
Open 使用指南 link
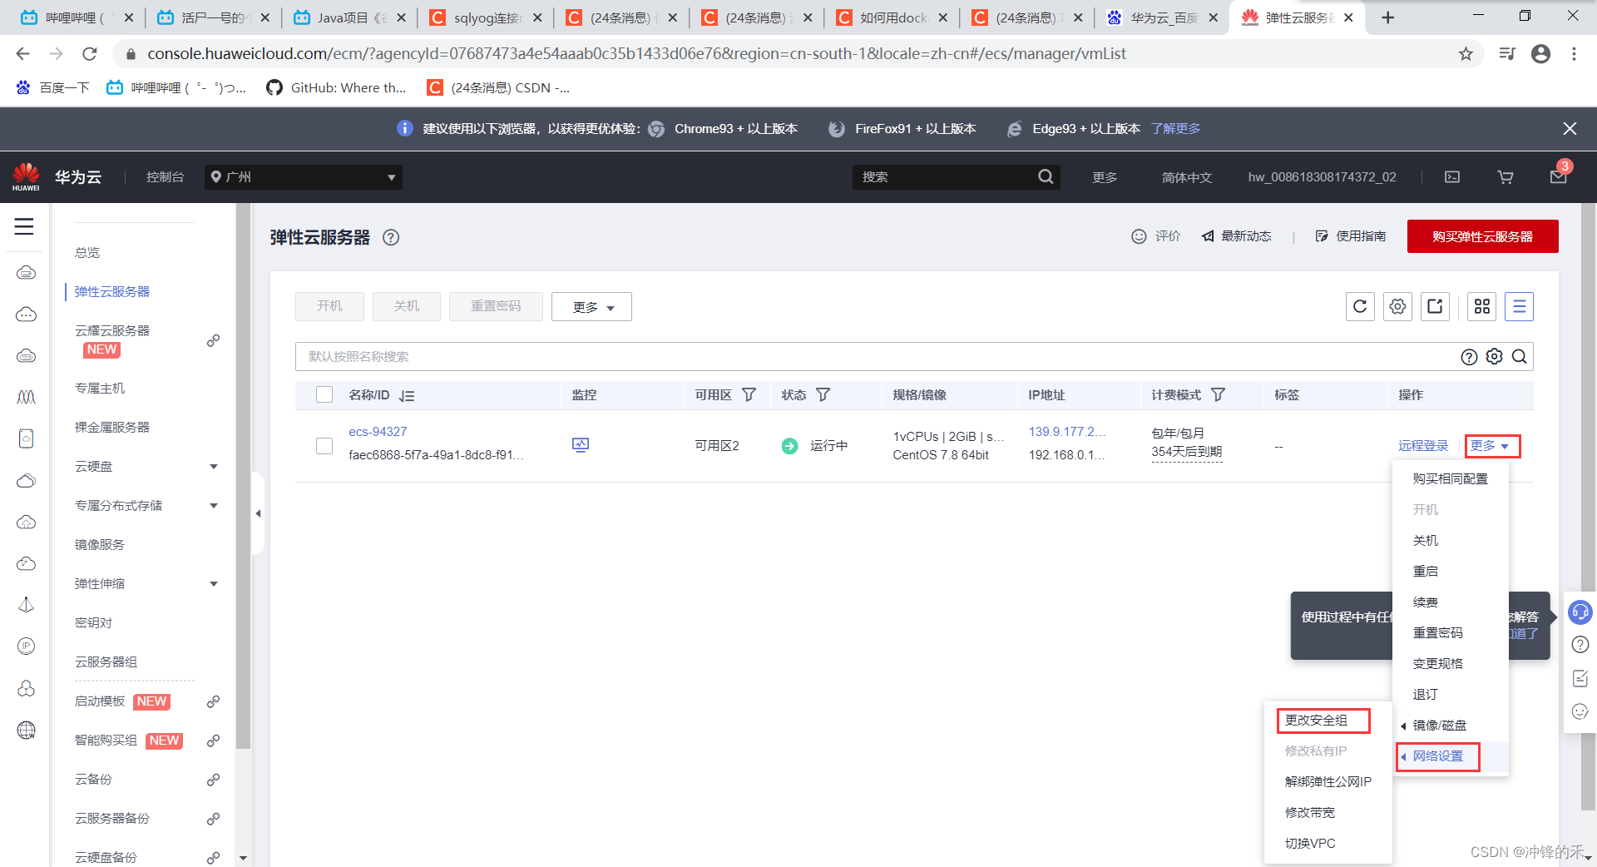[1351, 236]
